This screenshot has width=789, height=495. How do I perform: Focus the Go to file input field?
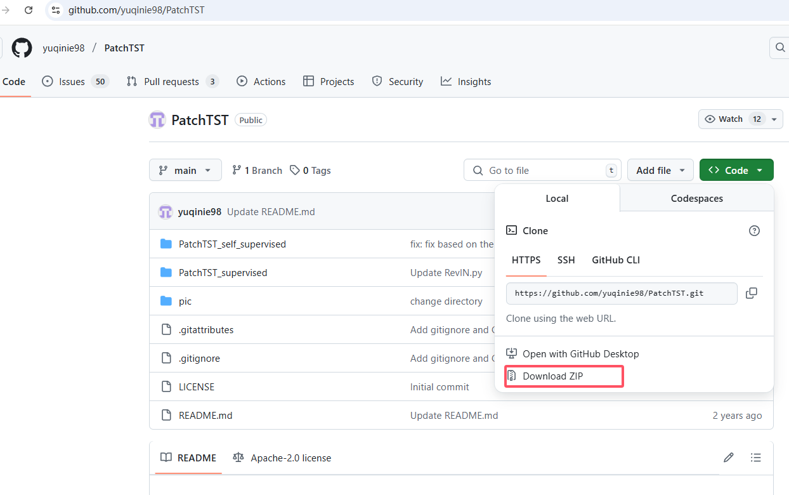[x=542, y=169]
